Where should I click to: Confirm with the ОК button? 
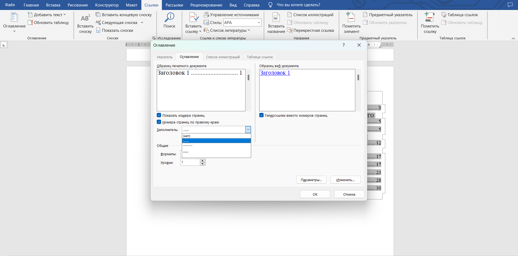(x=315, y=194)
